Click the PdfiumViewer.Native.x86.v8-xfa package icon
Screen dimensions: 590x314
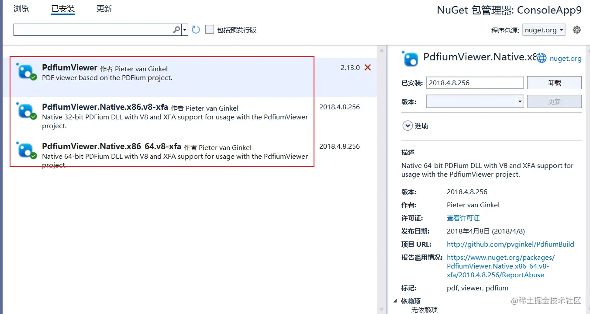point(26,111)
